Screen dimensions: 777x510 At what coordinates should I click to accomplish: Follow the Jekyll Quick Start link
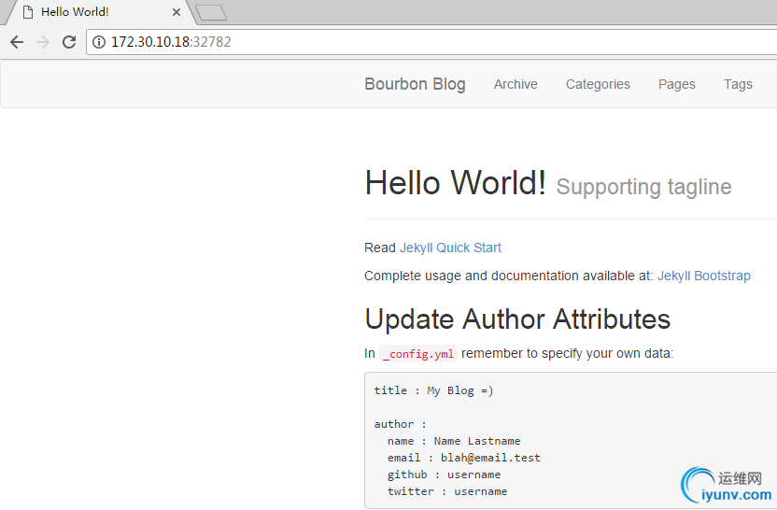pyautogui.click(x=450, y=248)
